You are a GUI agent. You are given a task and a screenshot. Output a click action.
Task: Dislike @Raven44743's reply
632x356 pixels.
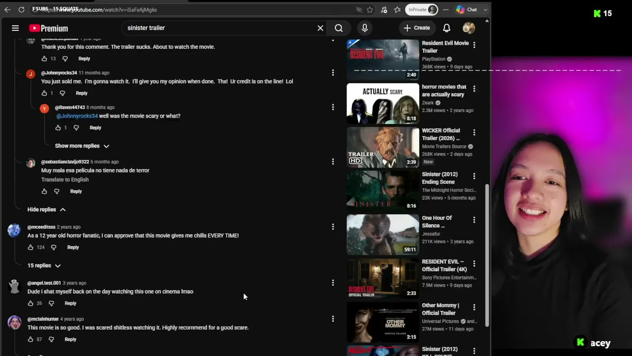click(76, 128)
